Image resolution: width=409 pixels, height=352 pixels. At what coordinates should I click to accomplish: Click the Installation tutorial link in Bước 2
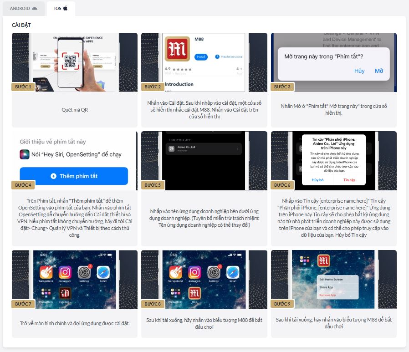click(229, 56)
